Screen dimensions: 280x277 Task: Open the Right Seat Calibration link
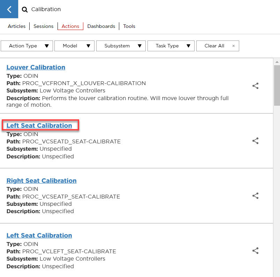click(41, 181)
